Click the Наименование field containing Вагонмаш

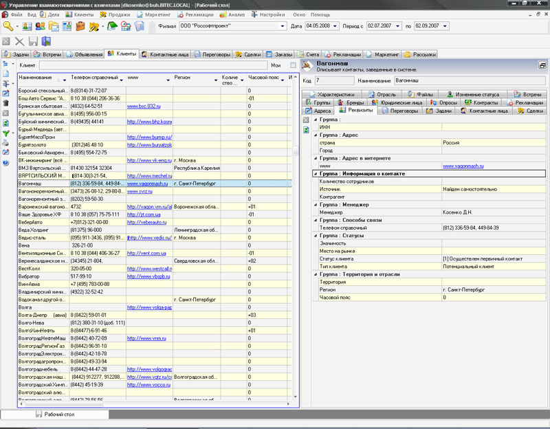pyautogui.click(x=470, y=80)
